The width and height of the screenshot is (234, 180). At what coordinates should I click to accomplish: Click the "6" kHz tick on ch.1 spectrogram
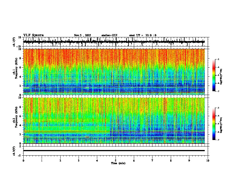[x=20, y=68]
